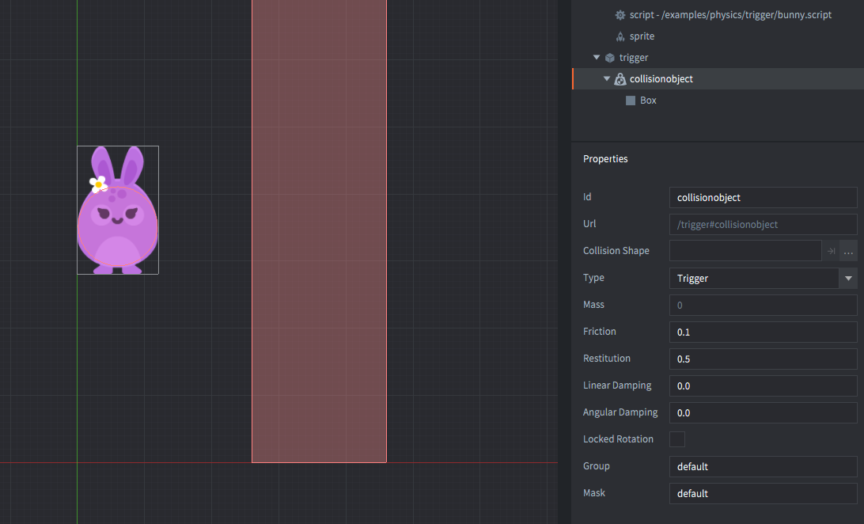Select the Box shape row label

648,101
